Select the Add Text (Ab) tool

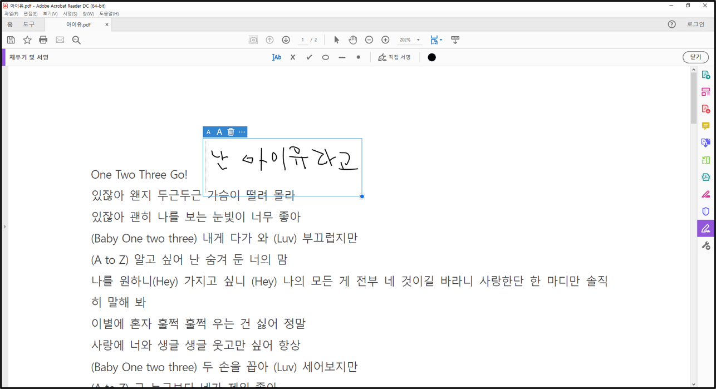click(277, 57)
